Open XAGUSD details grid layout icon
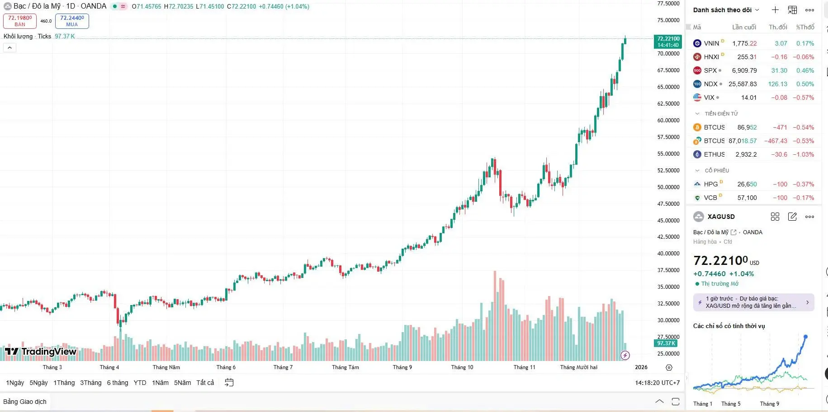Image resolution: width=828 pixels, height=412 pixels. click(x=775, y=217)
